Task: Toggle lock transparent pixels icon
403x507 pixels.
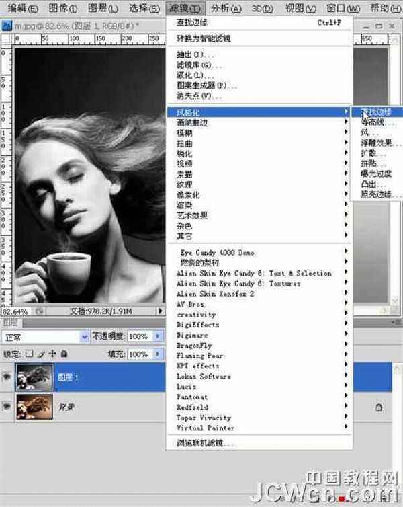Action: coord(29,354)
